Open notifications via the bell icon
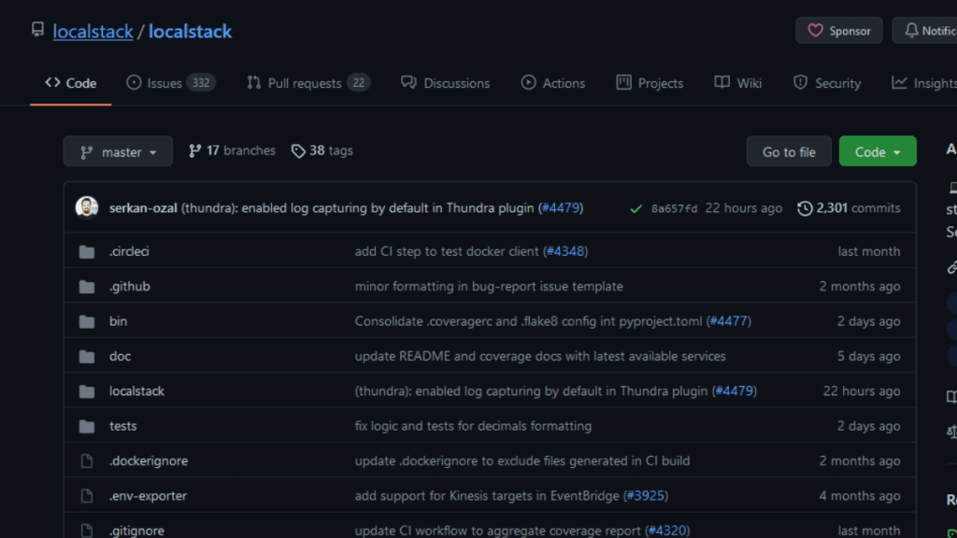This screenshot has width=957, height=538. coord(913,30)
